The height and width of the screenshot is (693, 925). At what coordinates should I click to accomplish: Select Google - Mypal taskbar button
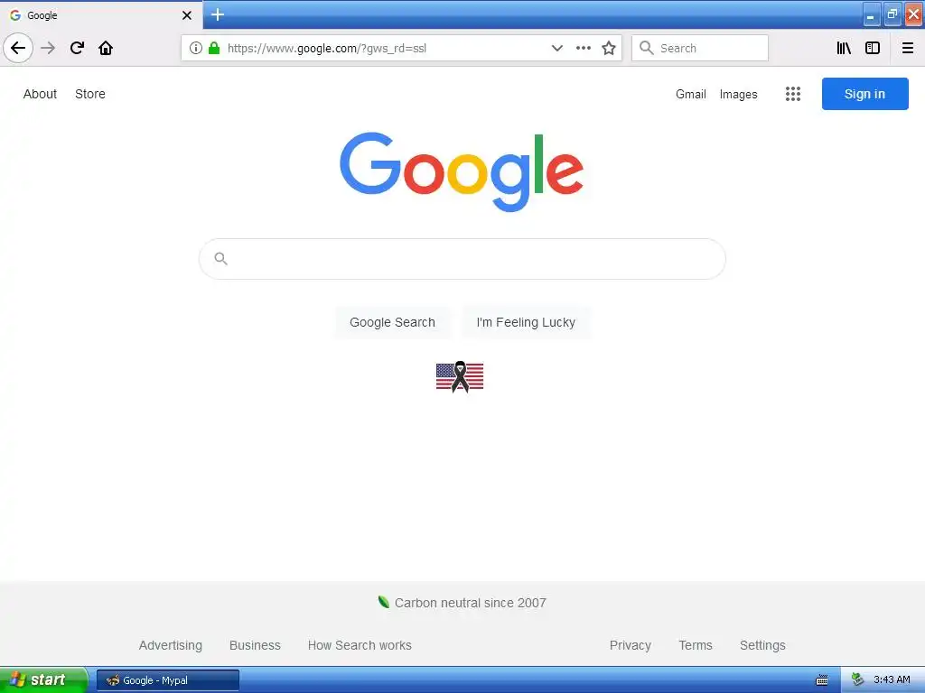click(x=167, y=680)
